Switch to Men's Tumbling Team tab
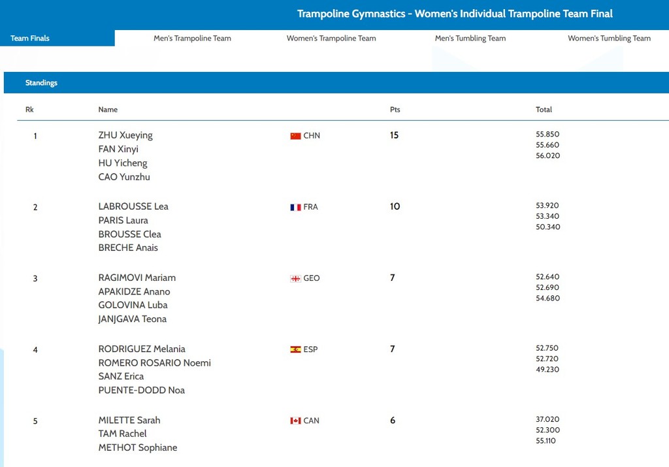 [470, 38]
